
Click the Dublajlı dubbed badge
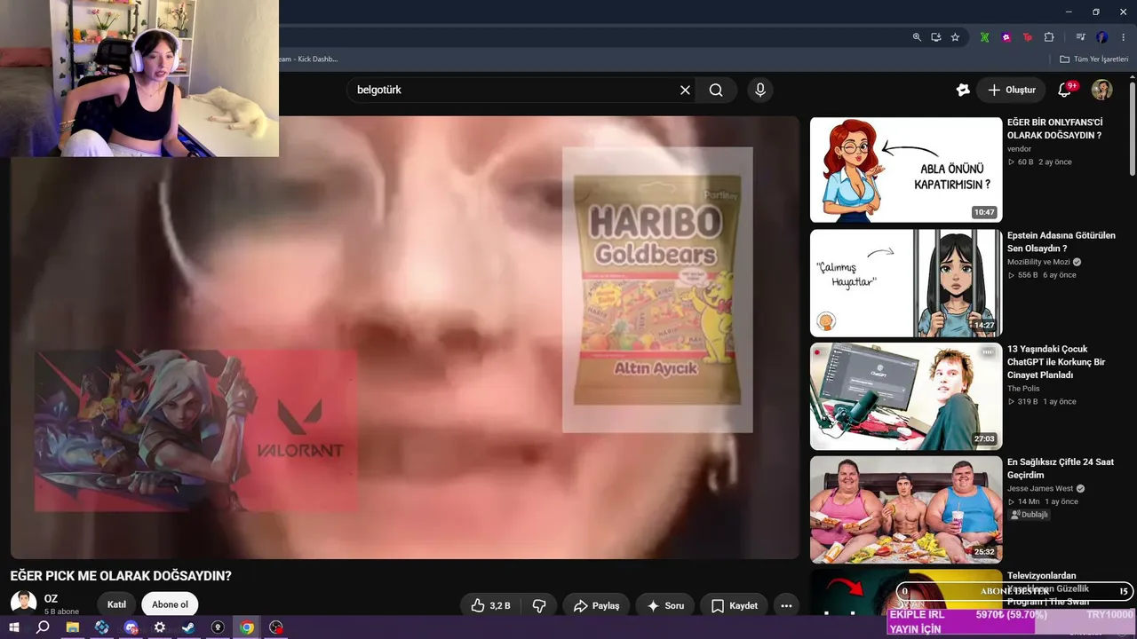click(x=1030, y=515)
